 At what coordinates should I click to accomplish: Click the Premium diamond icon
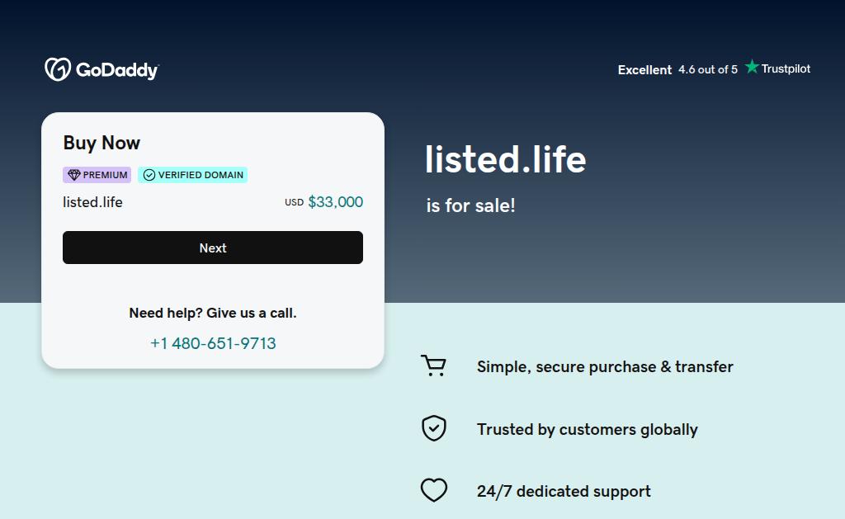(x=73, y=175)
